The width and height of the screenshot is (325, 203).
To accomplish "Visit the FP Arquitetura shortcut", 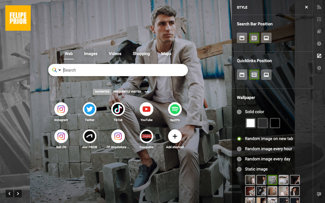I will (118, 136).
